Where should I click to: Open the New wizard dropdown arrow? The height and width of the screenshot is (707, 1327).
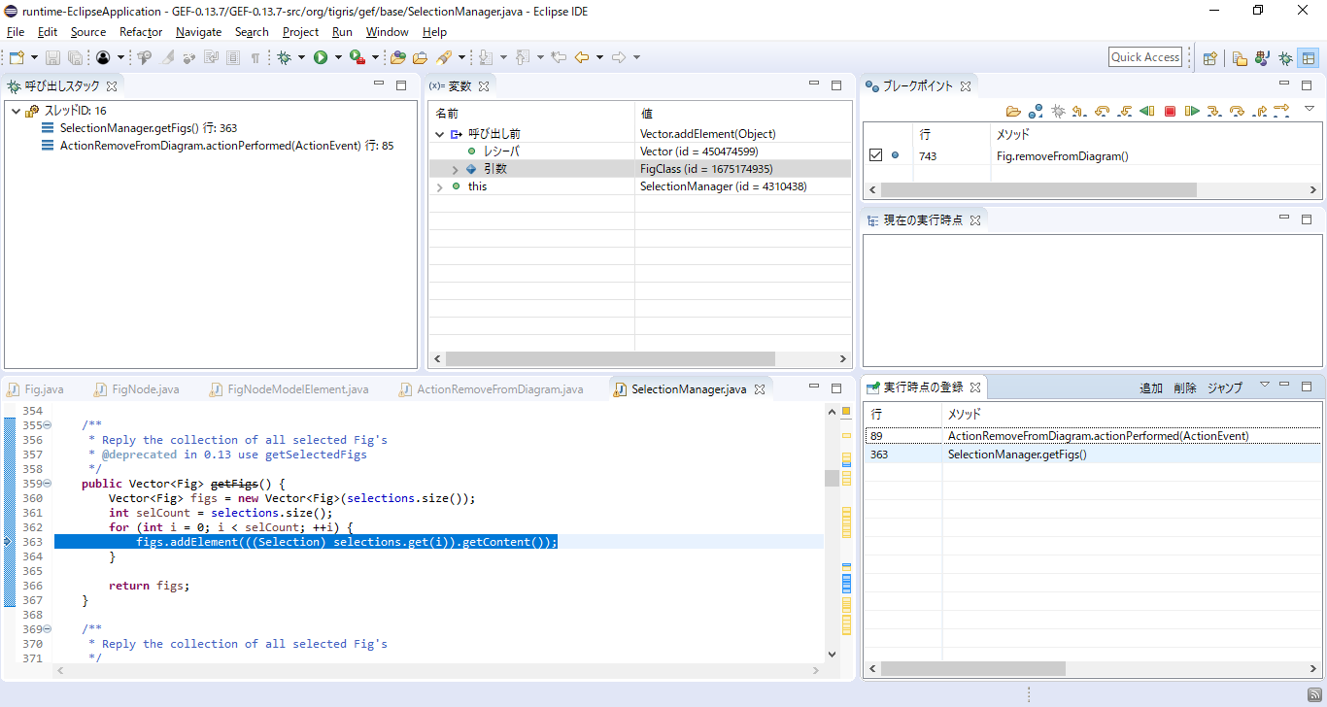34,57
